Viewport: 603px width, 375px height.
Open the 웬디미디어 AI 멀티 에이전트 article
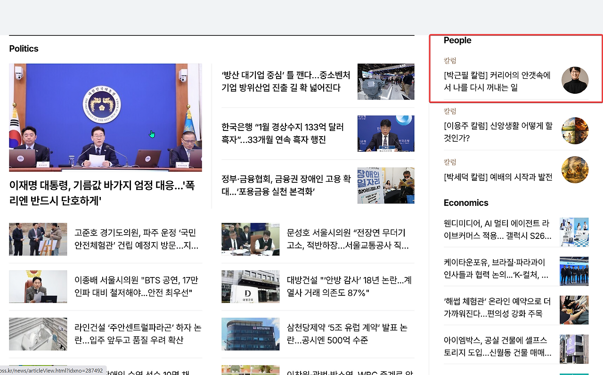[497, 229]
